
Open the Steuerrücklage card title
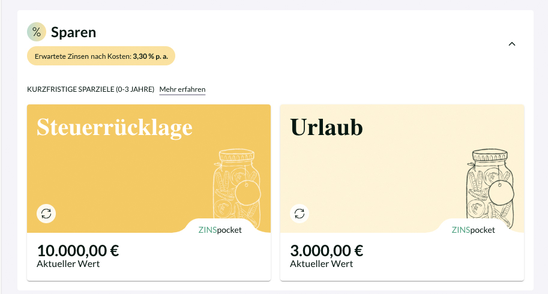tap(115, 127)
